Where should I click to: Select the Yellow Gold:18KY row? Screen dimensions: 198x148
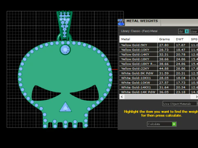click(159, 59)
